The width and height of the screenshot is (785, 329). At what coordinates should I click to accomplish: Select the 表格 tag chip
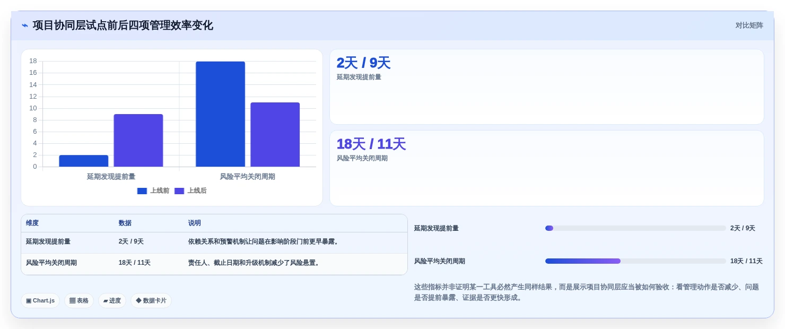tap(79, 301)
